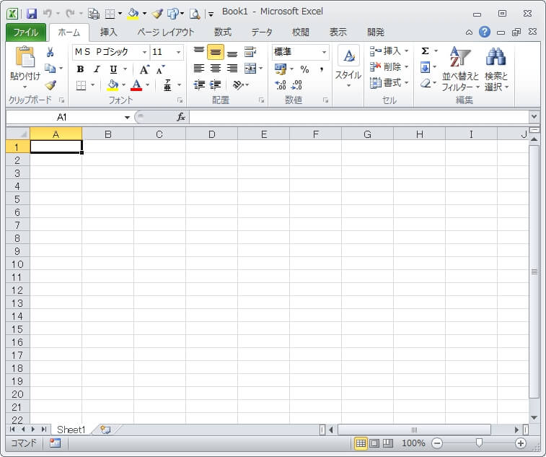Open the fill color dropdown arrow

pos(123,84)
